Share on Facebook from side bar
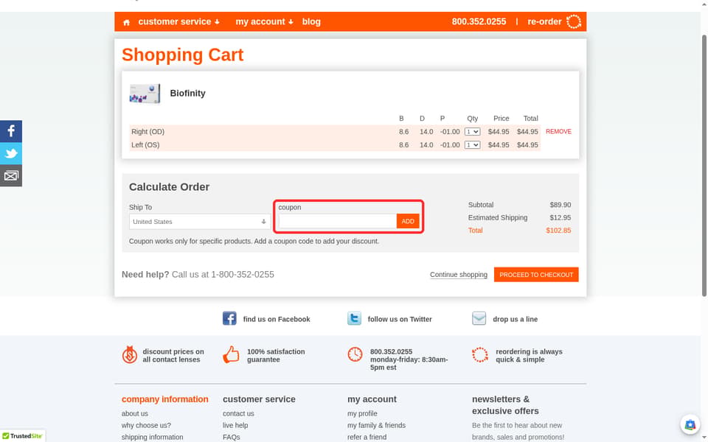The height and width of the screenshot is (442, 708). pyautogui.click(x=11, y=131)
